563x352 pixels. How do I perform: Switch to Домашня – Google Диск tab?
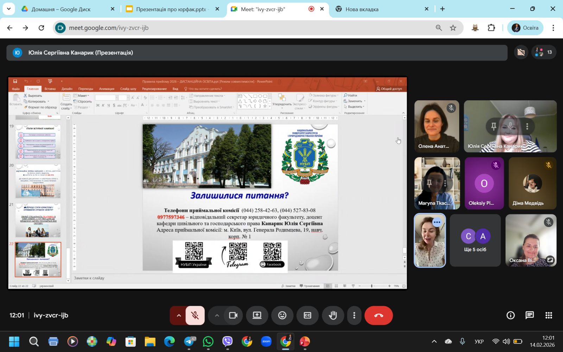click(61, 9)
